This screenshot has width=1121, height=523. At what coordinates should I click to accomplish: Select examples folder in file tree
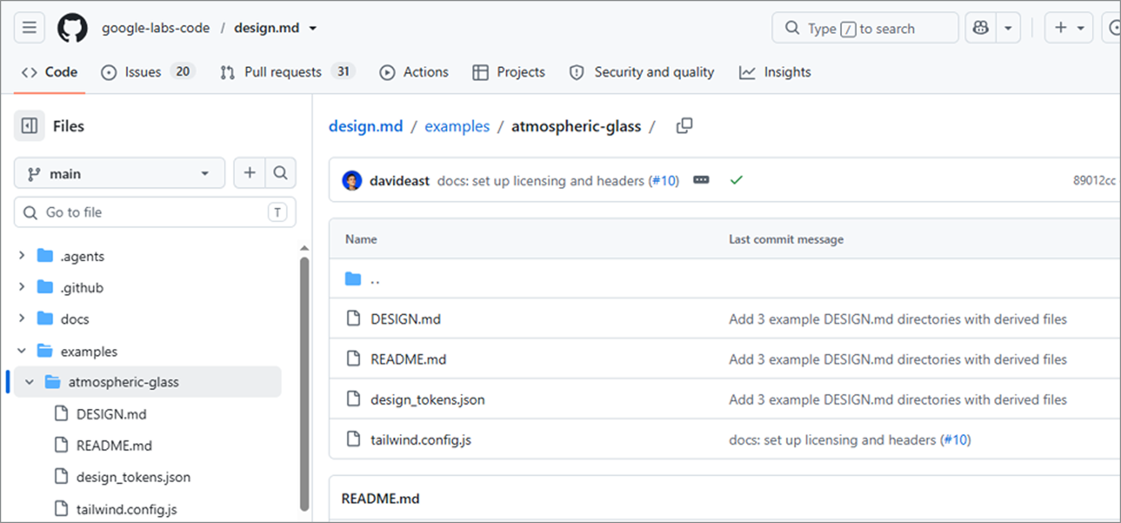tap(89, 351)
